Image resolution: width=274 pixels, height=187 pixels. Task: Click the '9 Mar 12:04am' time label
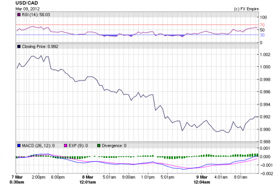click(x=202, y=180)
